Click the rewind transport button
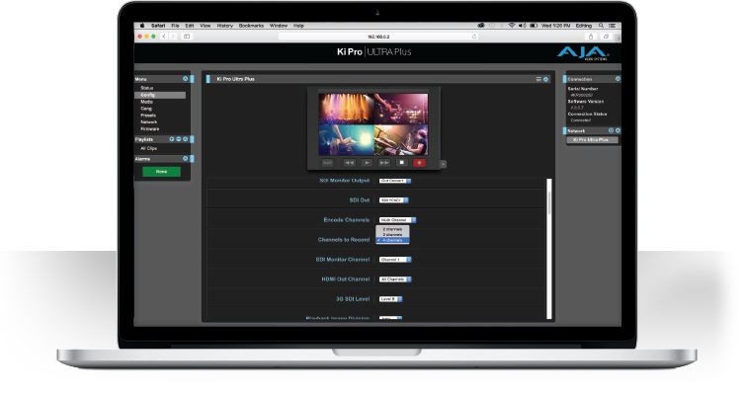 (x=349, y=163)
